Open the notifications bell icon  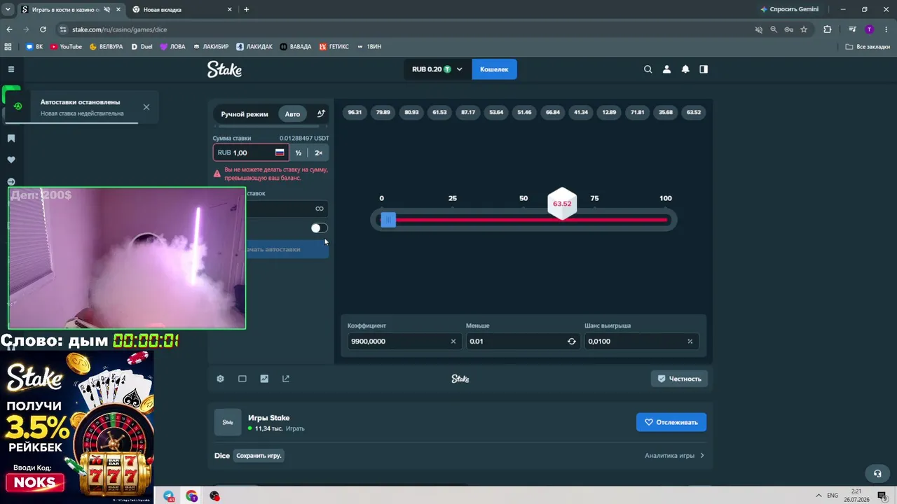685,69
